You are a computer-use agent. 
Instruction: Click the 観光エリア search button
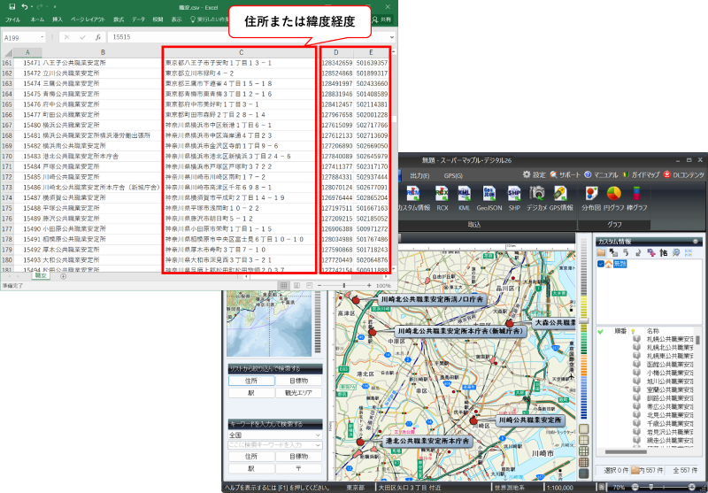tap(299, 393)
